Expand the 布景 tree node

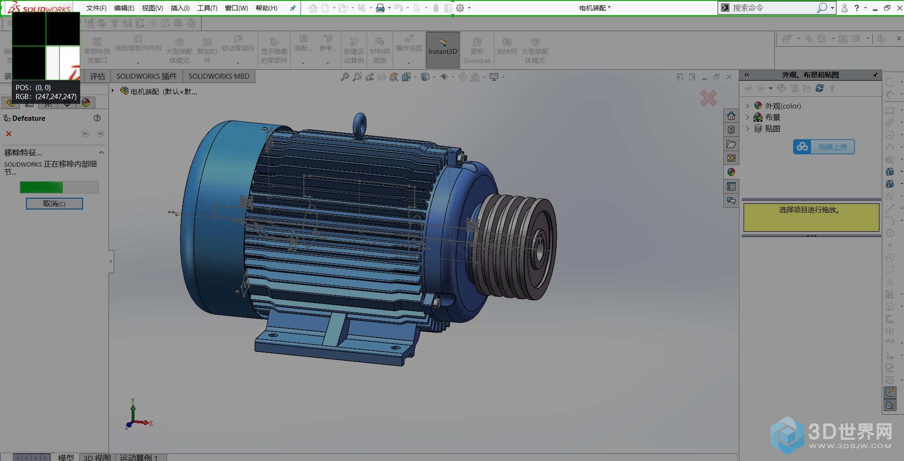[747, 117]
